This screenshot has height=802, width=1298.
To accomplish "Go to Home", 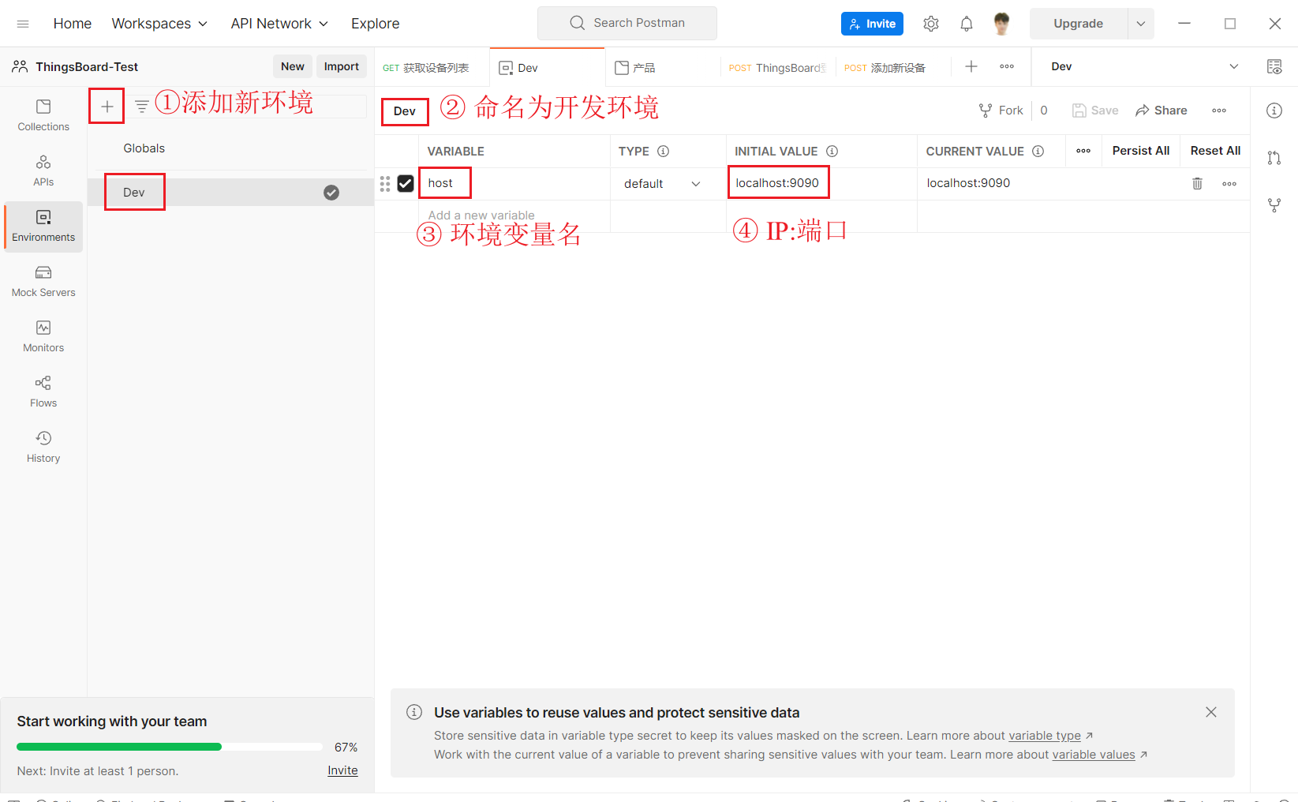I will (73, 24).
